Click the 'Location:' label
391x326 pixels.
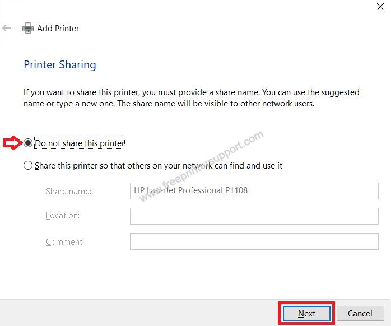point(63,216)
